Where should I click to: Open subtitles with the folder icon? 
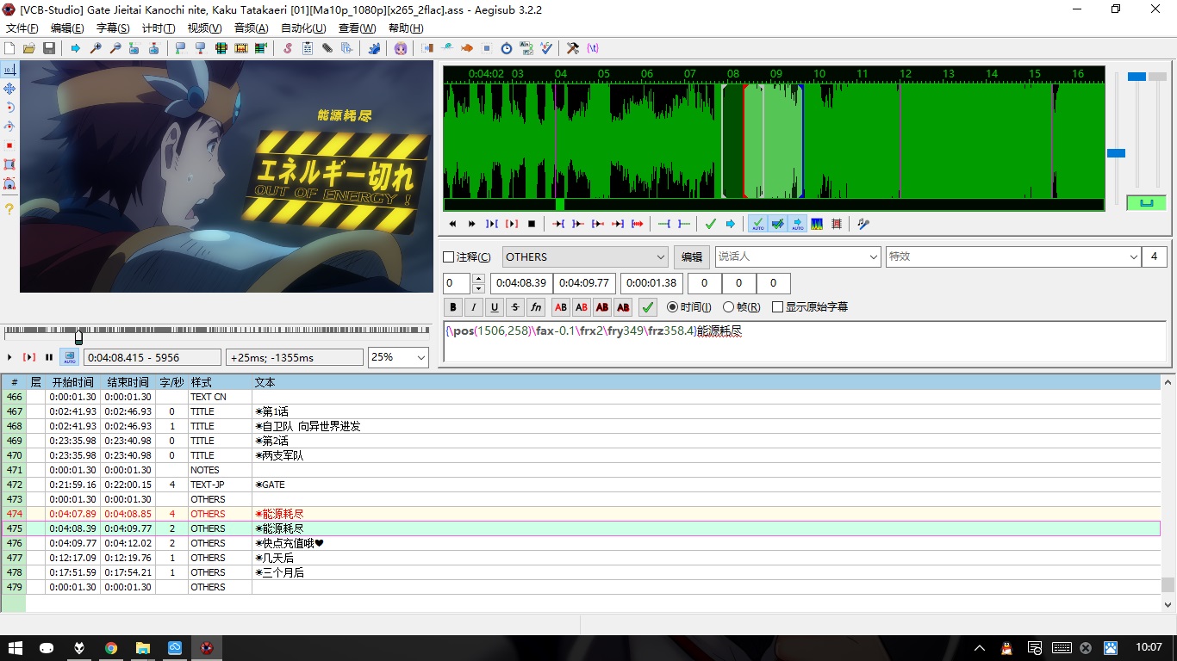click(28, 48)
